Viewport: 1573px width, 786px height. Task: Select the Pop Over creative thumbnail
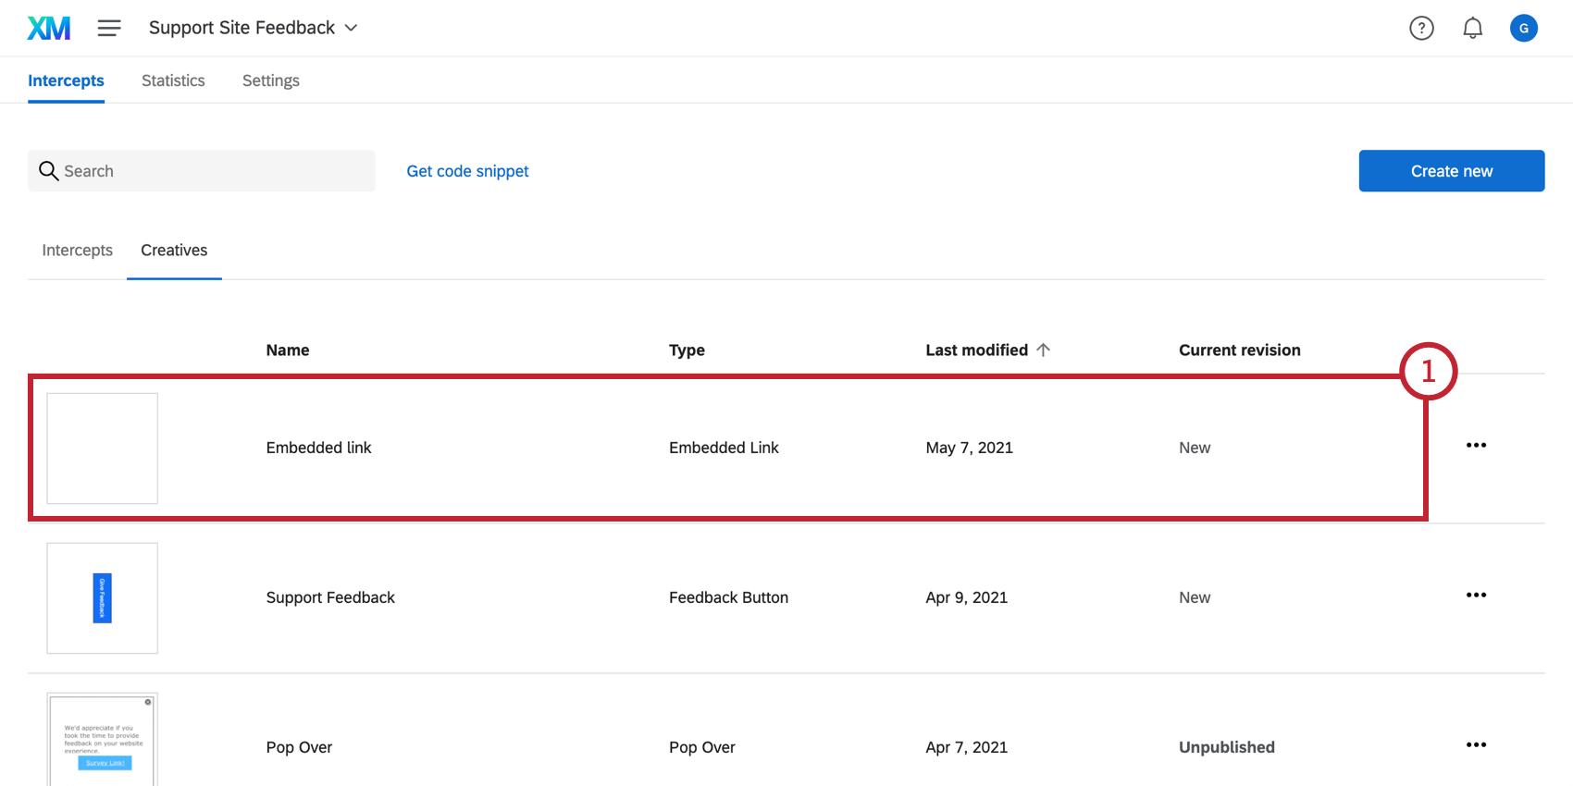coord(103,740)
